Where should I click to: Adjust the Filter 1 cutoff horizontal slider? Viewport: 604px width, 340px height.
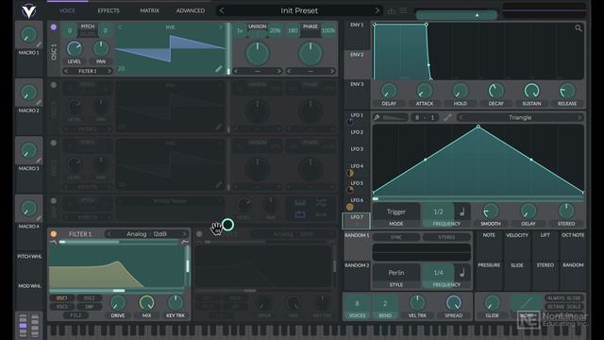tap(116, 290)
